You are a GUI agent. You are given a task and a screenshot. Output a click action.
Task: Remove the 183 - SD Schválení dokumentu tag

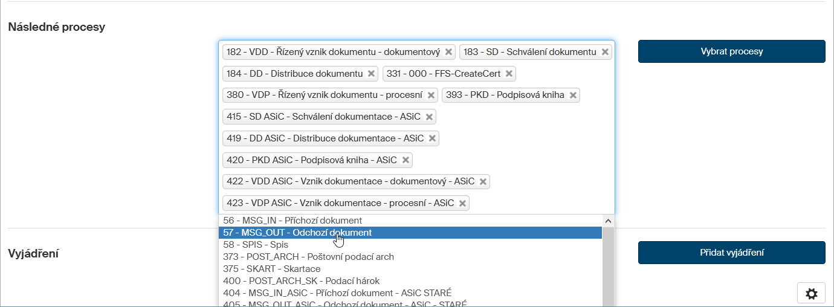coord(604,52)
